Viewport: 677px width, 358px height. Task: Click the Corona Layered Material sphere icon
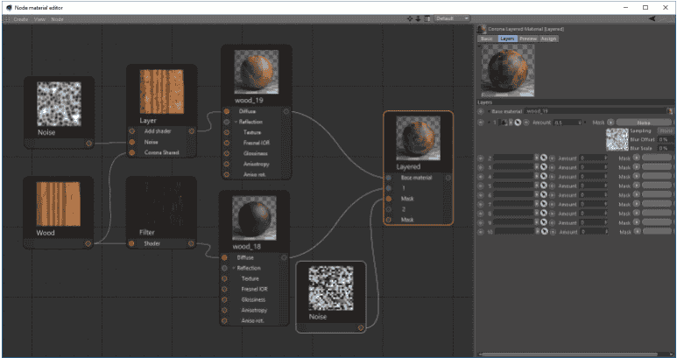[x=482, y=29]
